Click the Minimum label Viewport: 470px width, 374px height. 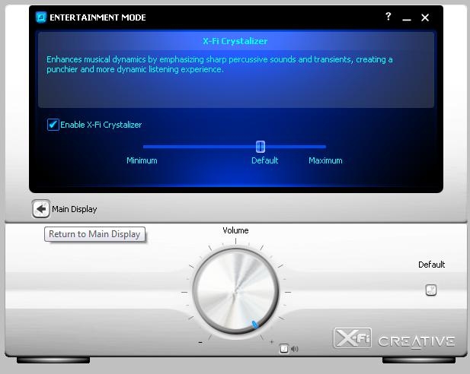coord(142,160)
